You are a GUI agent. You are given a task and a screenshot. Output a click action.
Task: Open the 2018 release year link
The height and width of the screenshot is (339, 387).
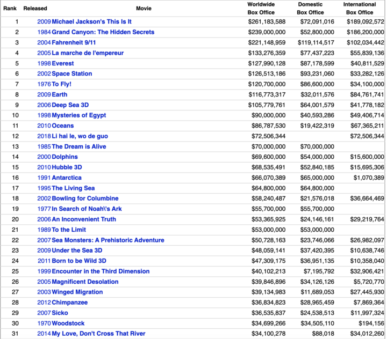44,136
